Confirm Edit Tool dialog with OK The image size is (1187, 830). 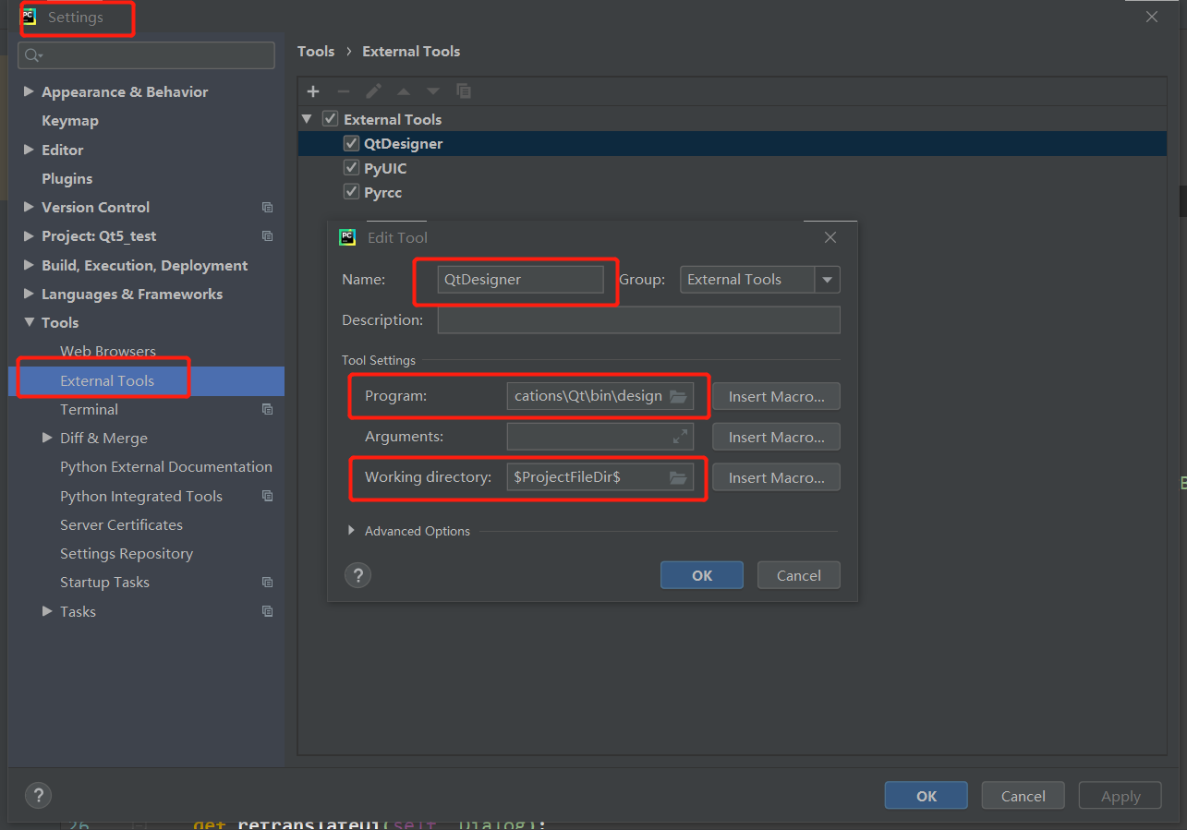click(x=702, y=575)
